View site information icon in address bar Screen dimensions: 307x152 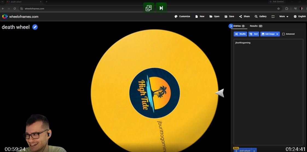pos(22,9)
